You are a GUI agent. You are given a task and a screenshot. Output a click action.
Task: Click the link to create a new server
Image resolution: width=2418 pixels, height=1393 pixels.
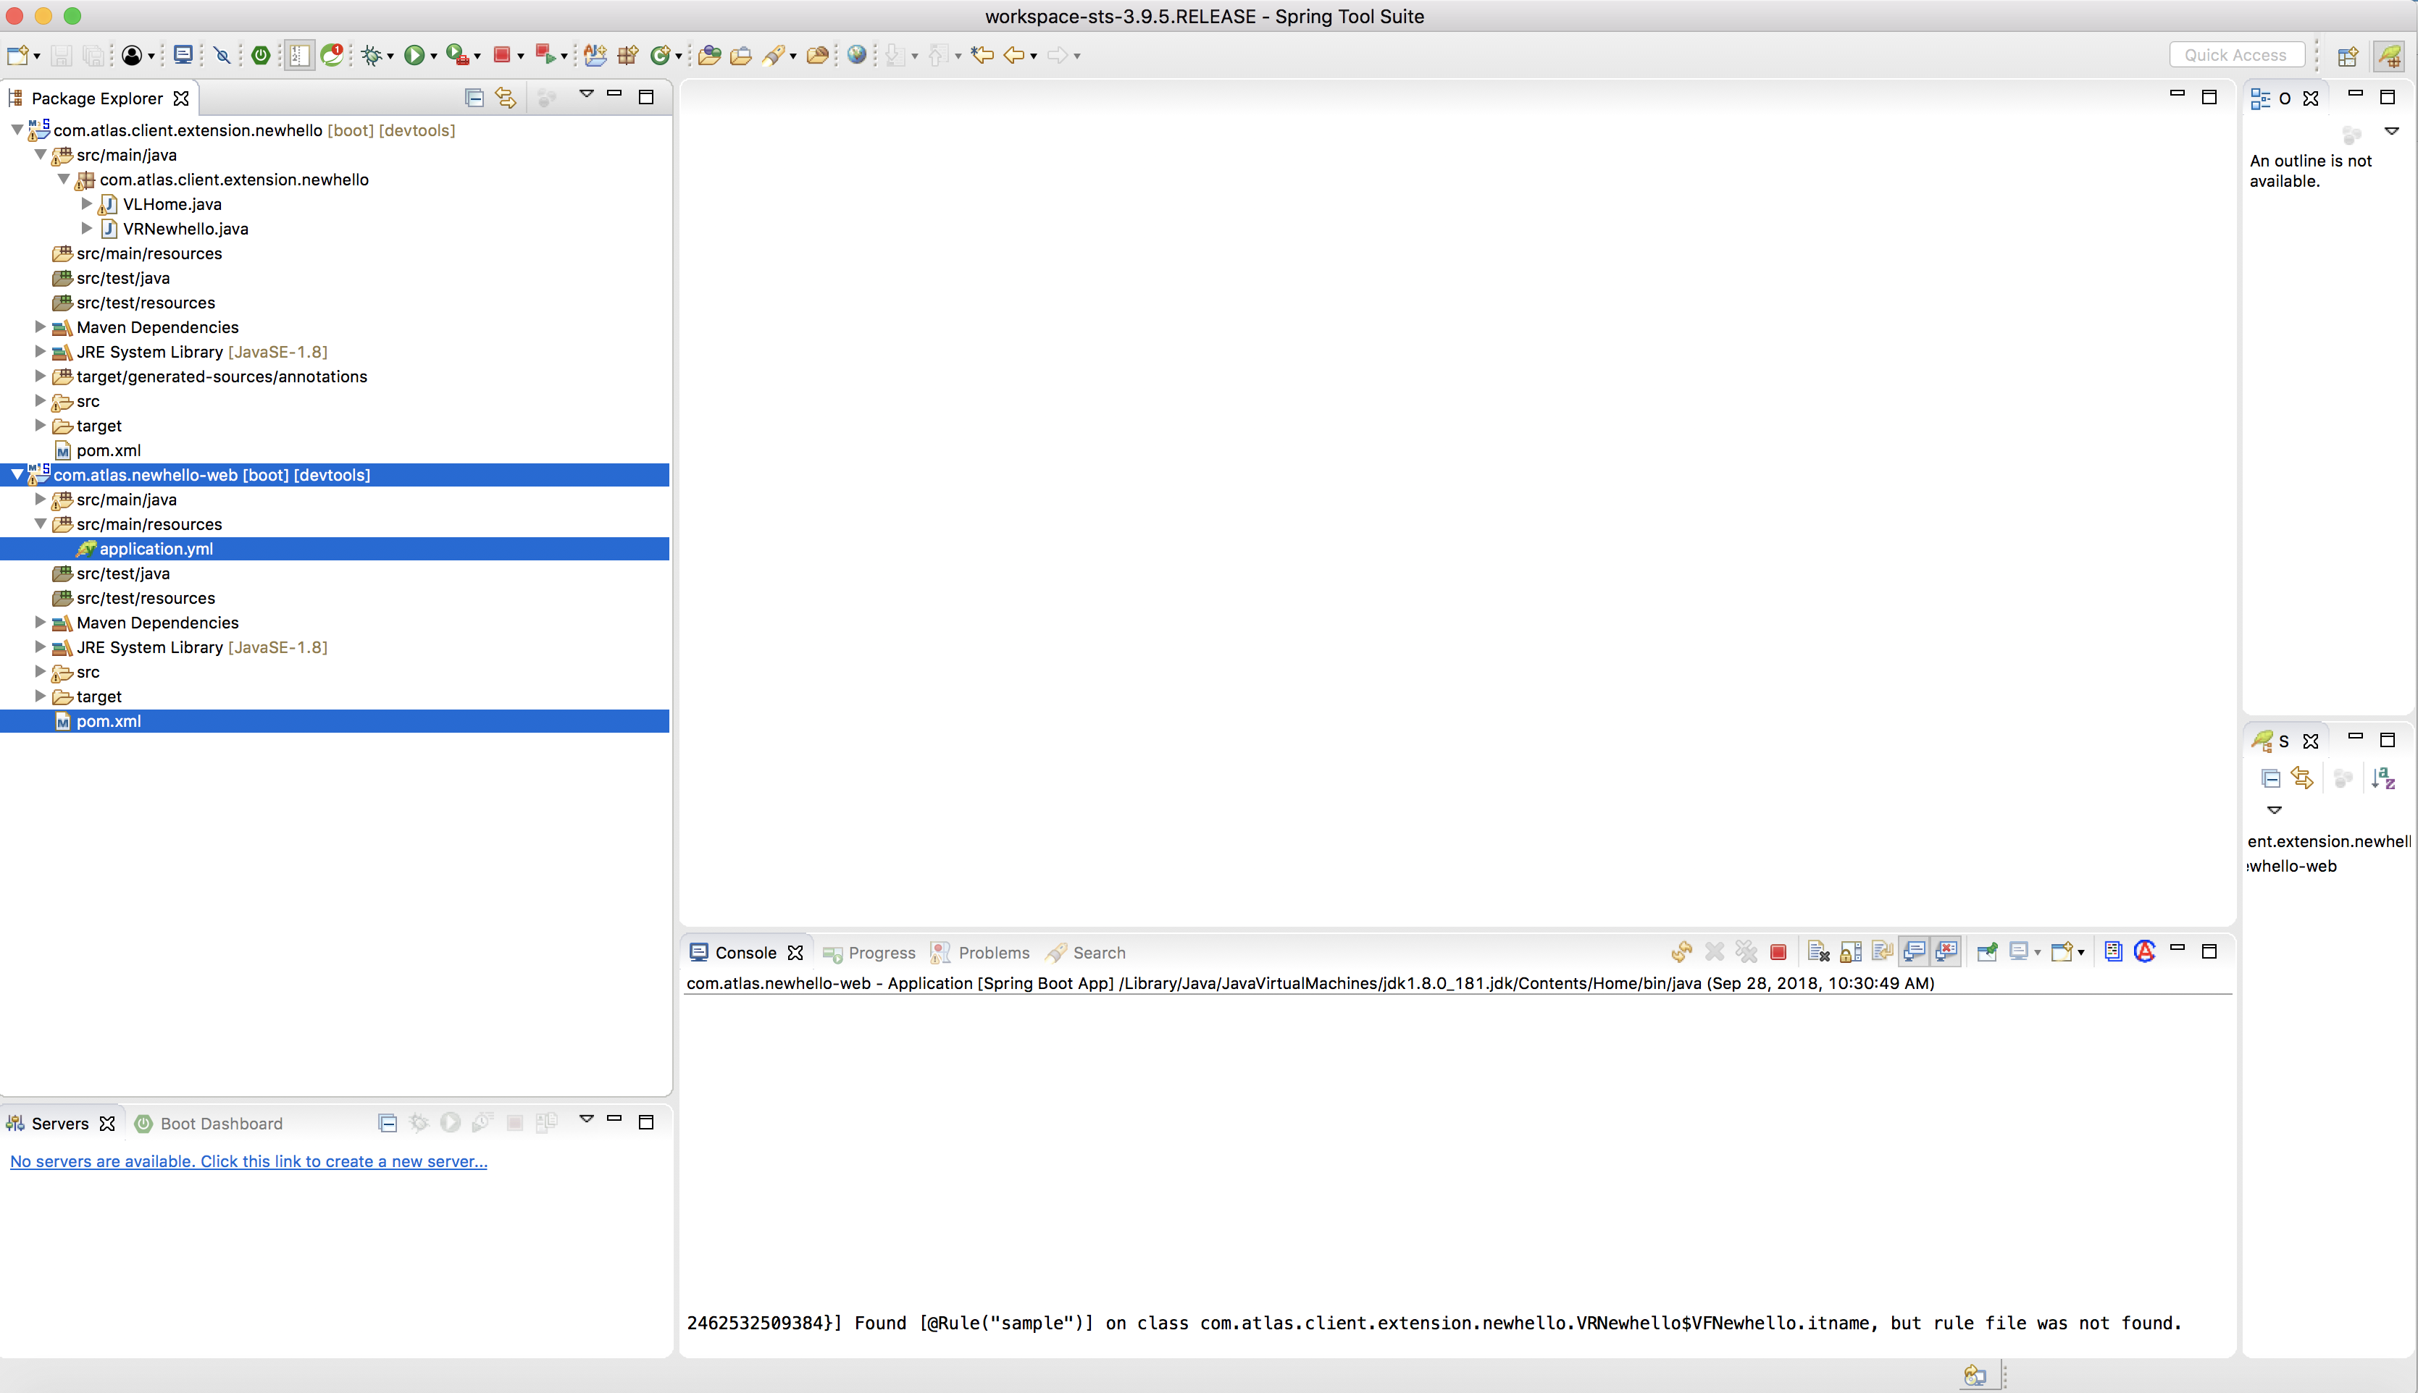coord(249,1161)
